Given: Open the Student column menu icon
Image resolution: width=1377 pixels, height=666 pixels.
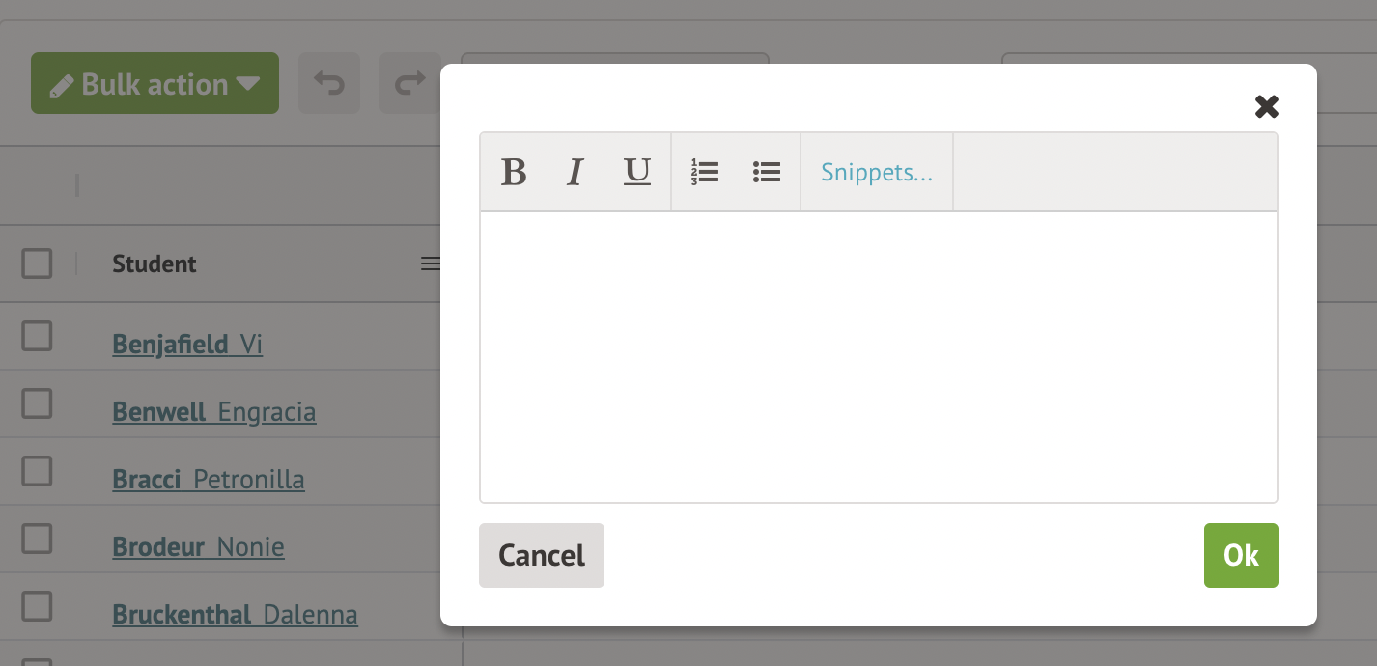Looking at the screenshot, I should pos(431,264).
